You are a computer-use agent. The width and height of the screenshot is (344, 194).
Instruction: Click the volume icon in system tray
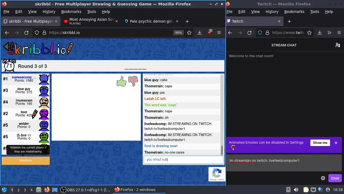(x=296, y=190)
